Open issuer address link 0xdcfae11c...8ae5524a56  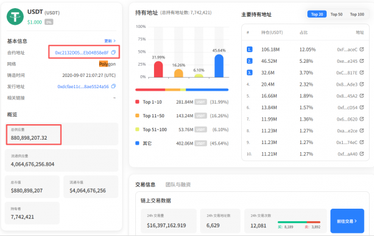point(83,86)
